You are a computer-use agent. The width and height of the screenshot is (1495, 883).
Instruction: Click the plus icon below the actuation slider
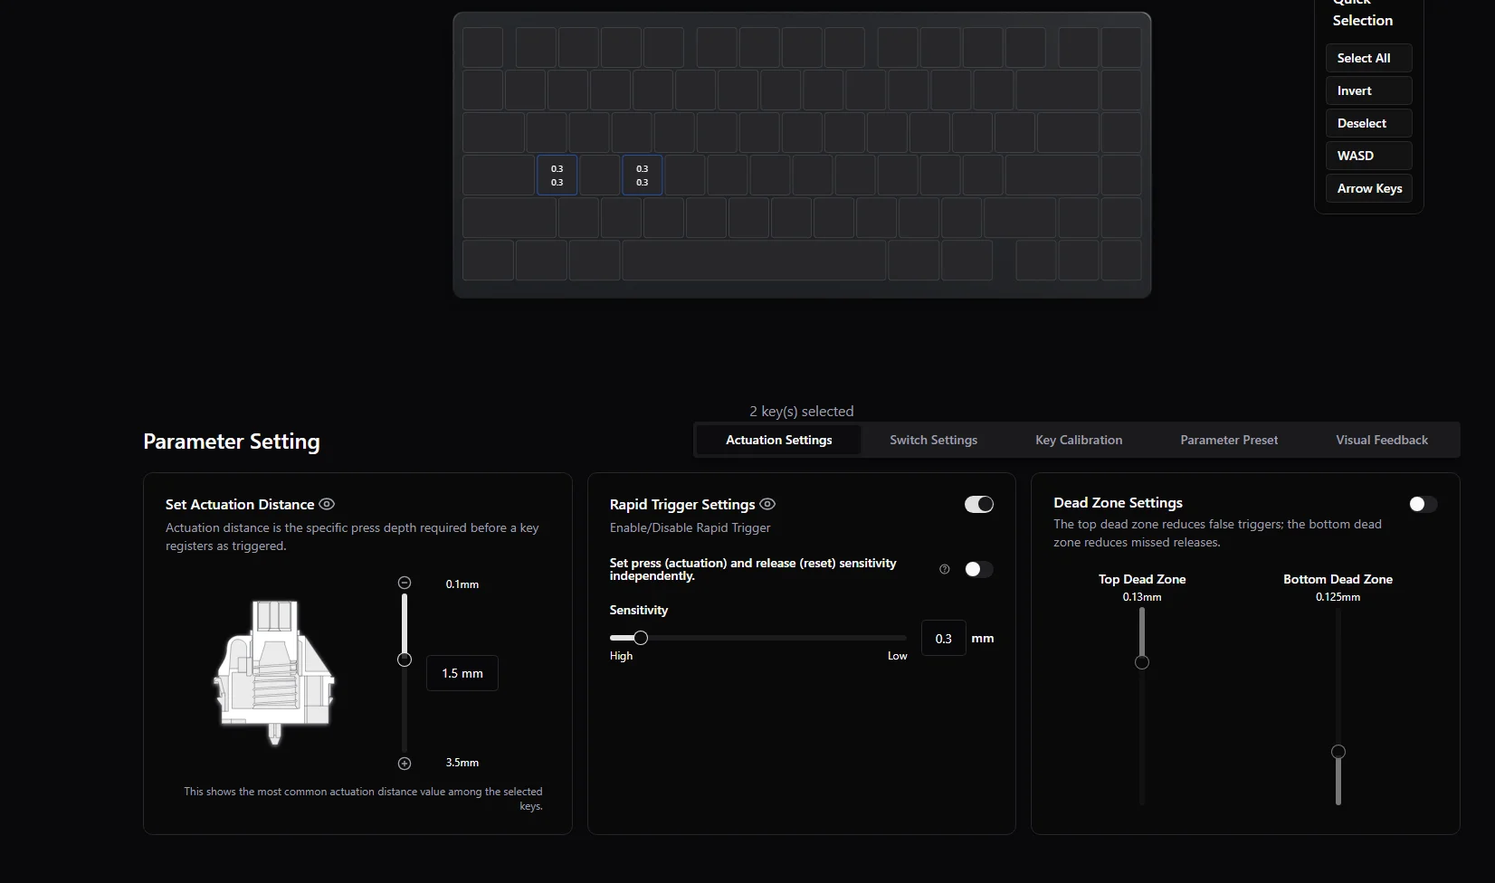[405, 764]
